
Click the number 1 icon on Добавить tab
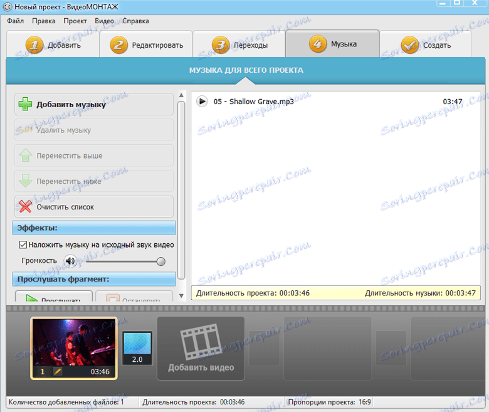[x=34, y=45]
